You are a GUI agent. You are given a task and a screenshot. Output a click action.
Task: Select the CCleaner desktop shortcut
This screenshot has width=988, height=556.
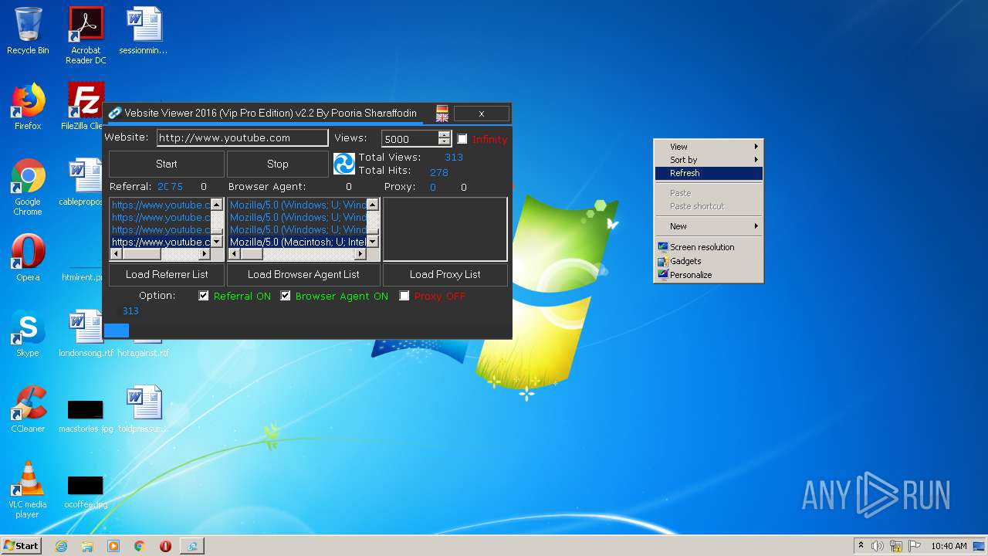click(x=28, y=409)
